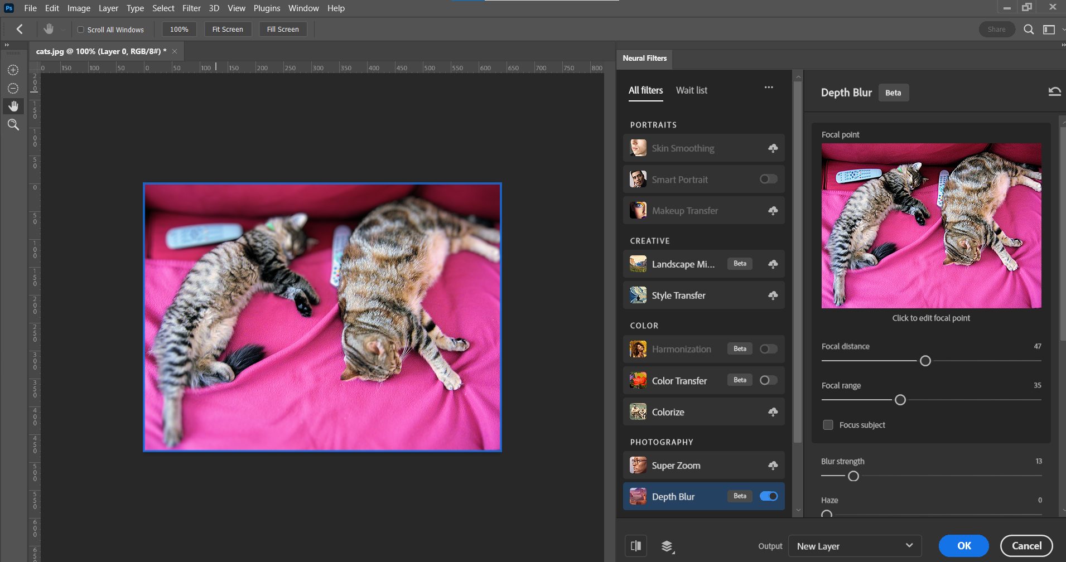Click the before/after preview icon
Viewport: 1066px width, 562px height.
pyautogui.click(x=636, y=546)
